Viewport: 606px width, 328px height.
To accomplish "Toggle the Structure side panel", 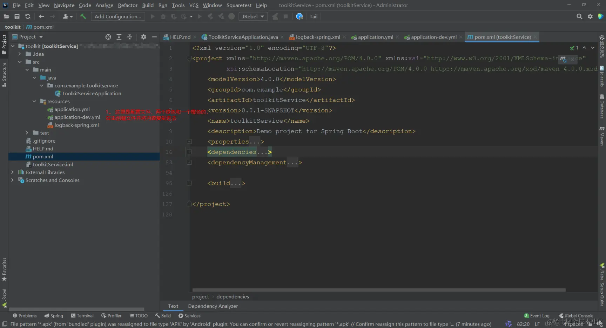I will click(x=4, y=74).
